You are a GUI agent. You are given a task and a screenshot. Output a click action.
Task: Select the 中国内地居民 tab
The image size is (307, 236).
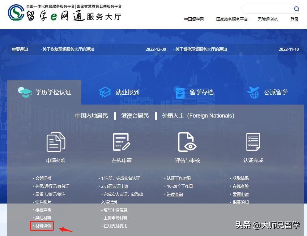pyautogui.click(x=92, y=116)
